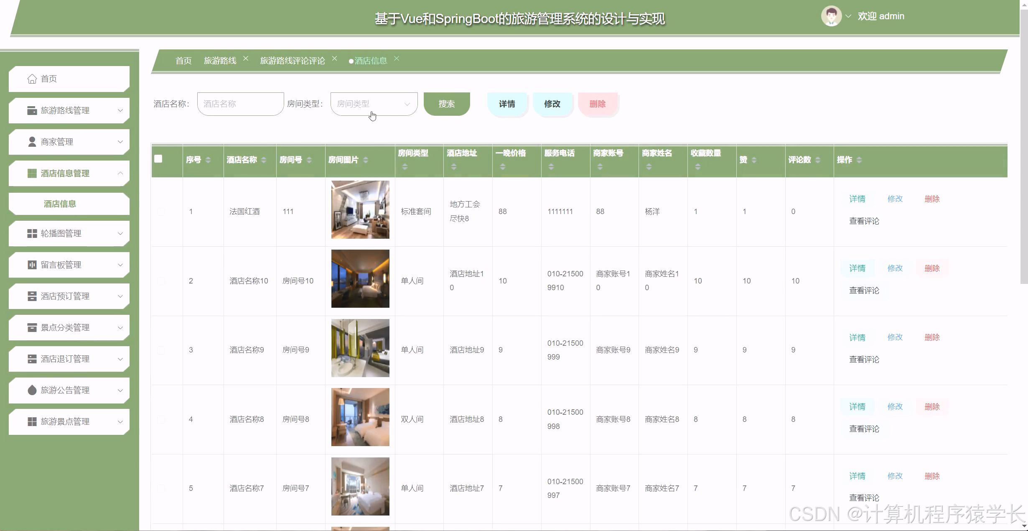This screenshot has width=1028, height=531.
Task: Sort by 收藏数量 column arrows
Action: pos(697,166)
